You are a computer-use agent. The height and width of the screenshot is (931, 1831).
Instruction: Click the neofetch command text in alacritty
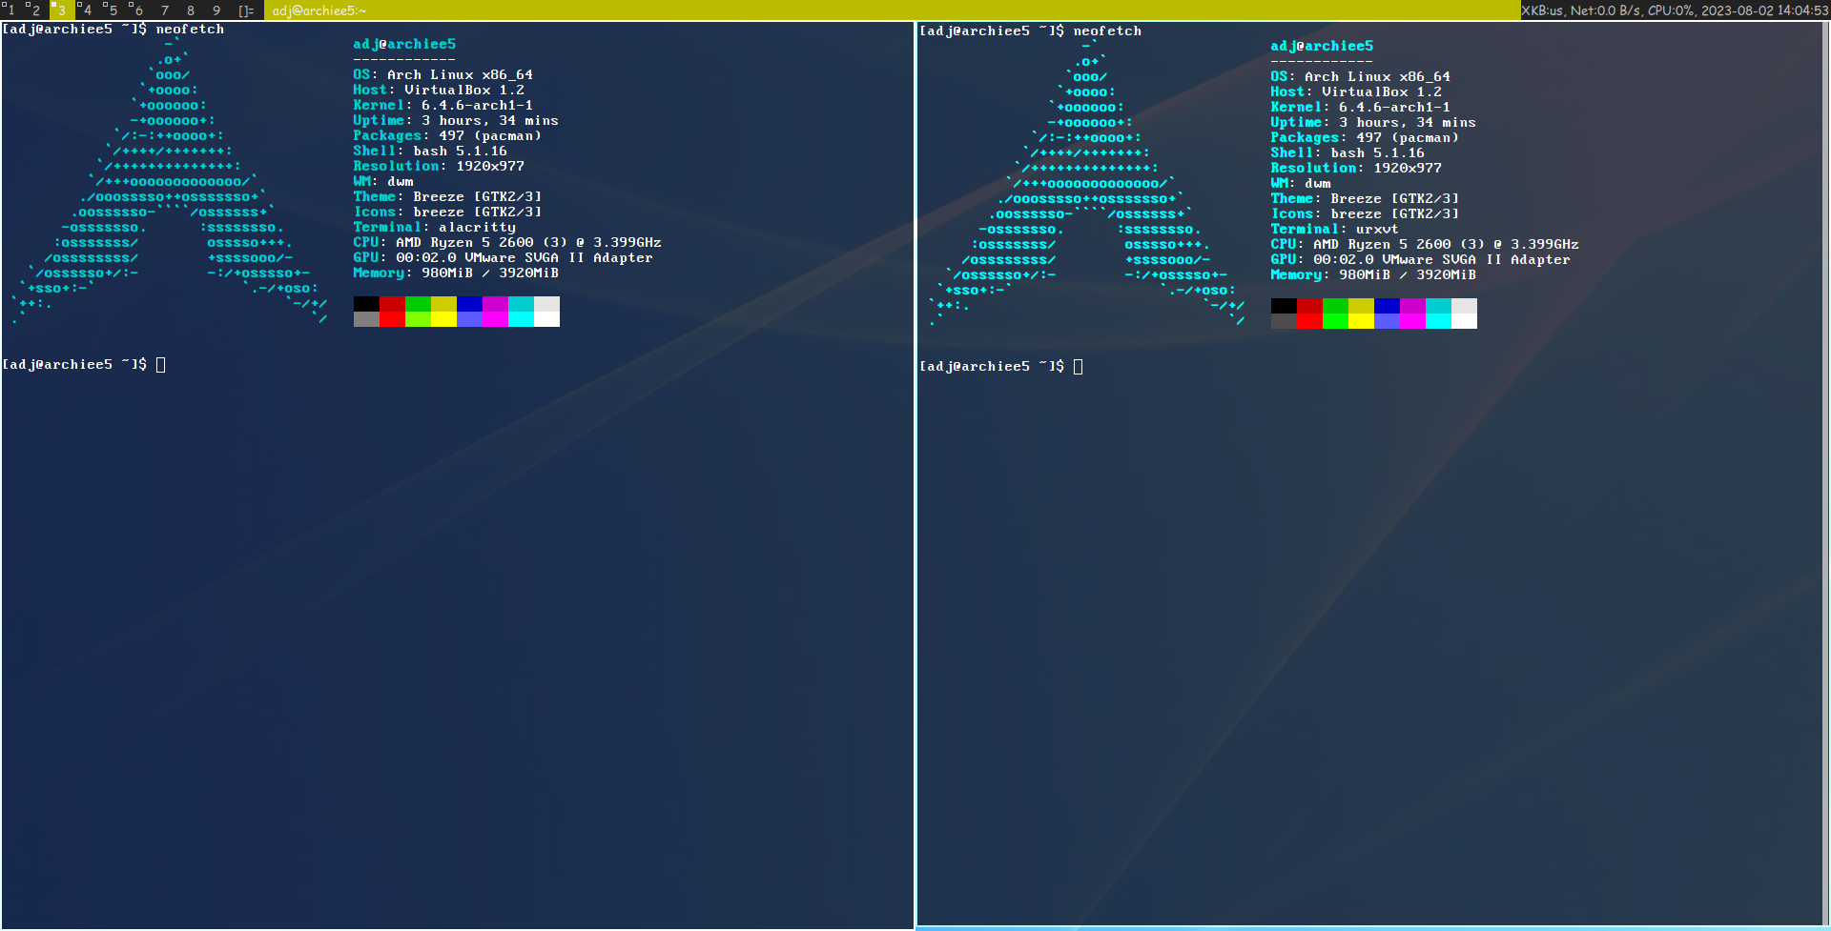tap(190, 29)
